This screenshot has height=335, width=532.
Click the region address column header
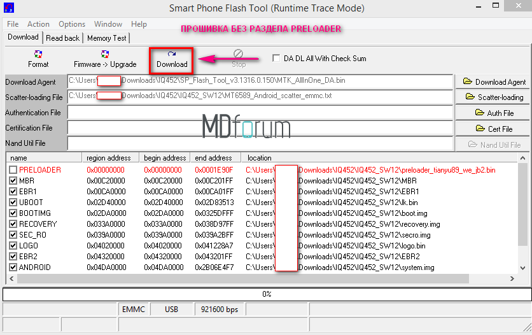111,157
